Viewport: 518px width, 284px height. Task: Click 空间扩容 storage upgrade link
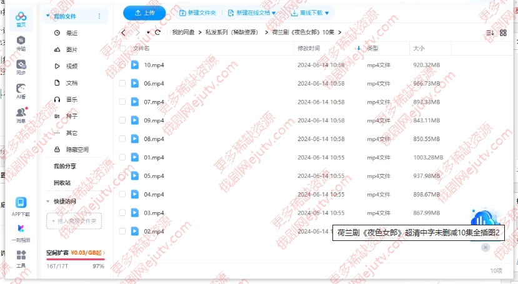[76, 253]
